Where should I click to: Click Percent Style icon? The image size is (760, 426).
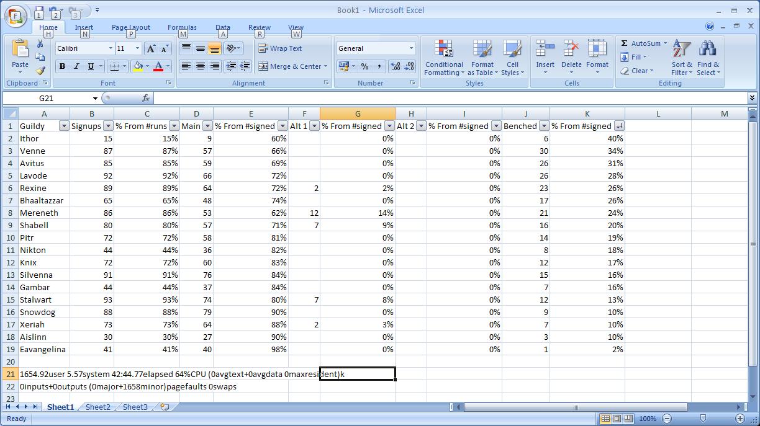[364, 66]
